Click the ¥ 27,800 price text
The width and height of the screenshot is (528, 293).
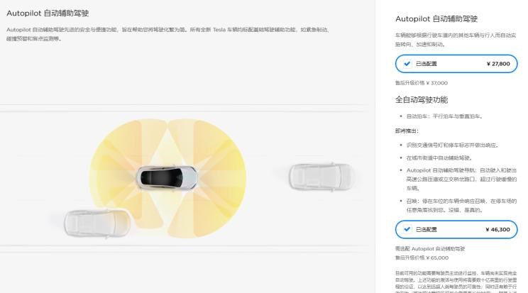click(498, 64)
